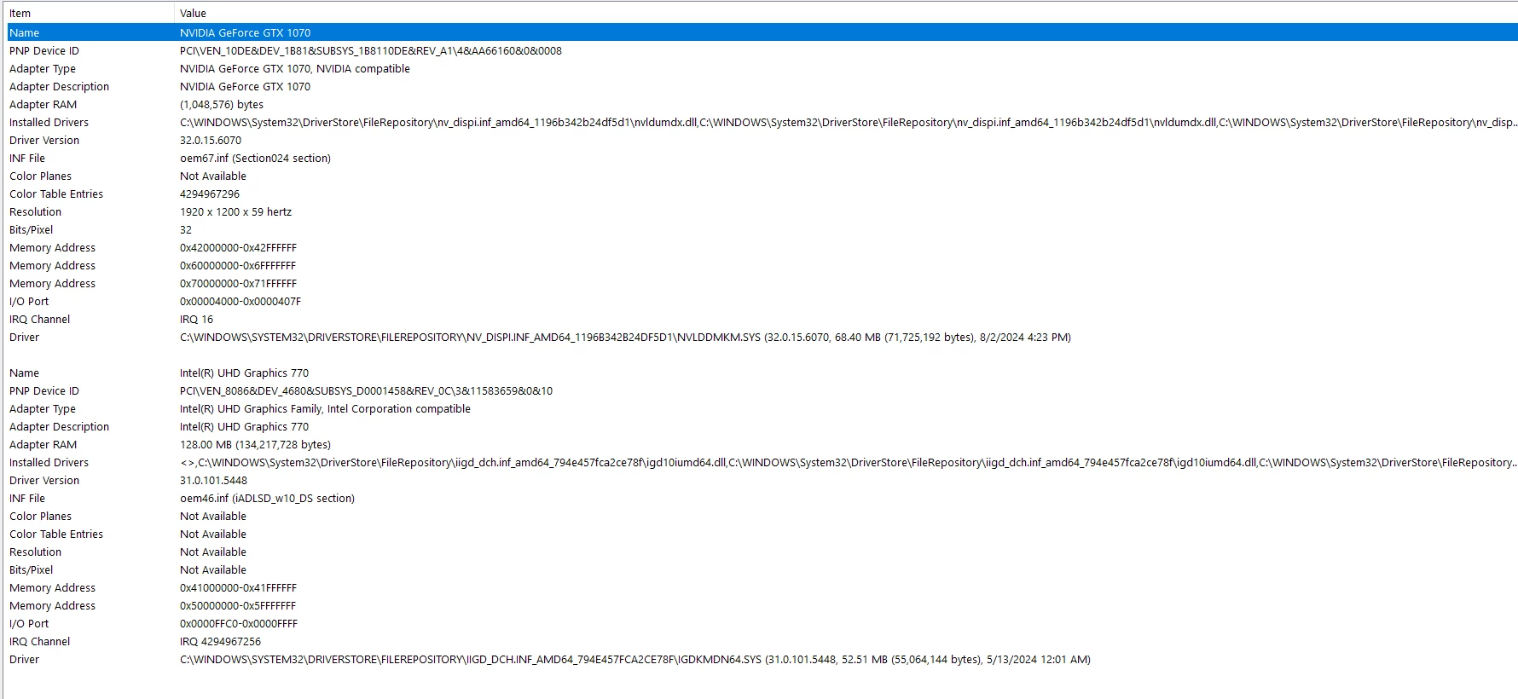The image size is (1518, 699).
Task: Select Memory Address 0x41000000-0x41FFFFFF row
Action: [x=762, y=587]
